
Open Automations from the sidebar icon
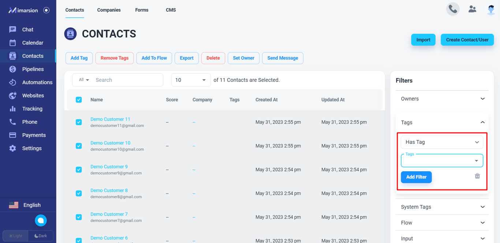[x=12, y=82]
